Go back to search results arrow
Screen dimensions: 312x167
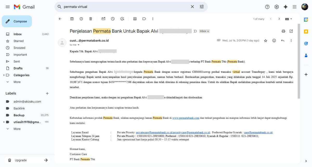[x=60, y=19]
